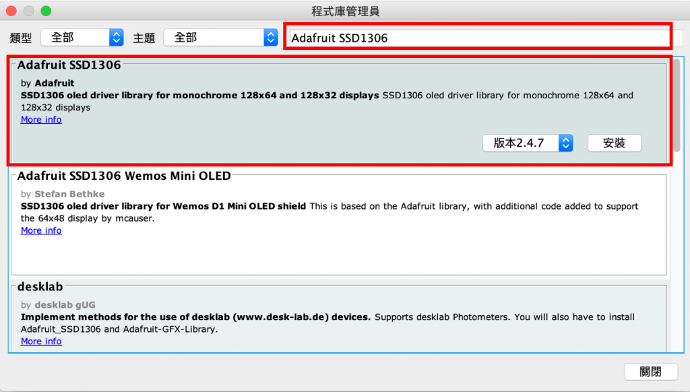The width and height of the screenshot is (690, 392).
Task: Click the green window zoom button
Action: click(46, 11)
